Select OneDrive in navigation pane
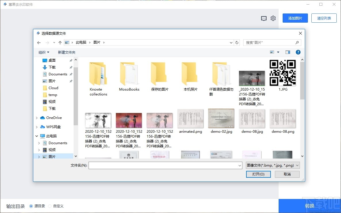The image size is (341, 213). pos(54,118)
